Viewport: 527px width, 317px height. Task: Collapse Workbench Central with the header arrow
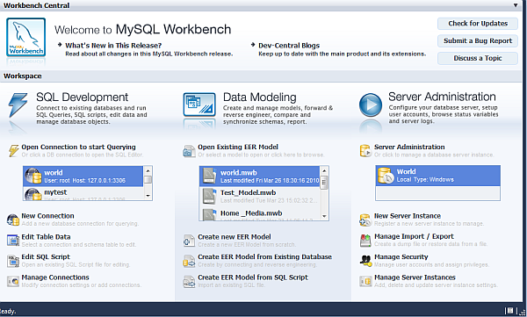pos(516,5)
